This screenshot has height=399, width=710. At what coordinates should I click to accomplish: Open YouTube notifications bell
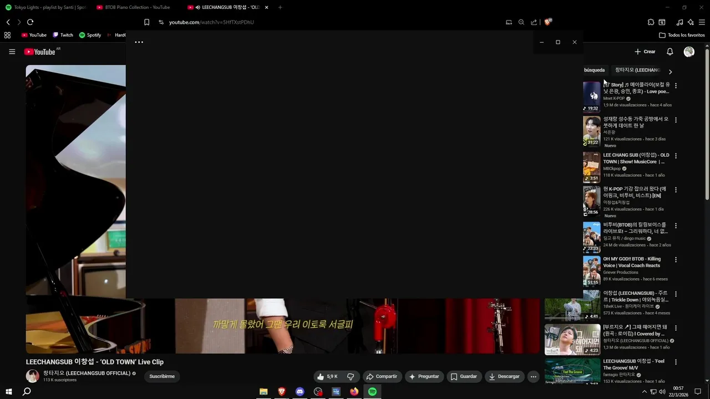tap(670, 52)
